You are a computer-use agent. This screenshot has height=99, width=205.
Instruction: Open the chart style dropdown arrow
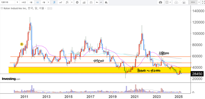pyautogui.click(x=72, y=2)
